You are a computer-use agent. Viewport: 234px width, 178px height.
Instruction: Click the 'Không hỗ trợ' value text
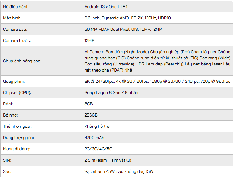[97, 126]
